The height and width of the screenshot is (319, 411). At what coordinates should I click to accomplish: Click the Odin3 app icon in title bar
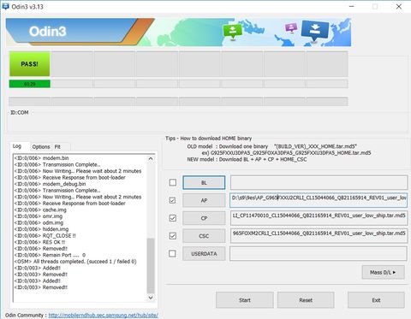pyautogui.click(x=5, y=7)
